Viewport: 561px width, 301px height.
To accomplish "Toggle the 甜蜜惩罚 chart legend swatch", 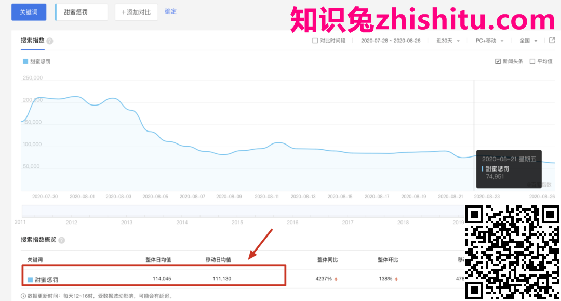I will point(25,61).
